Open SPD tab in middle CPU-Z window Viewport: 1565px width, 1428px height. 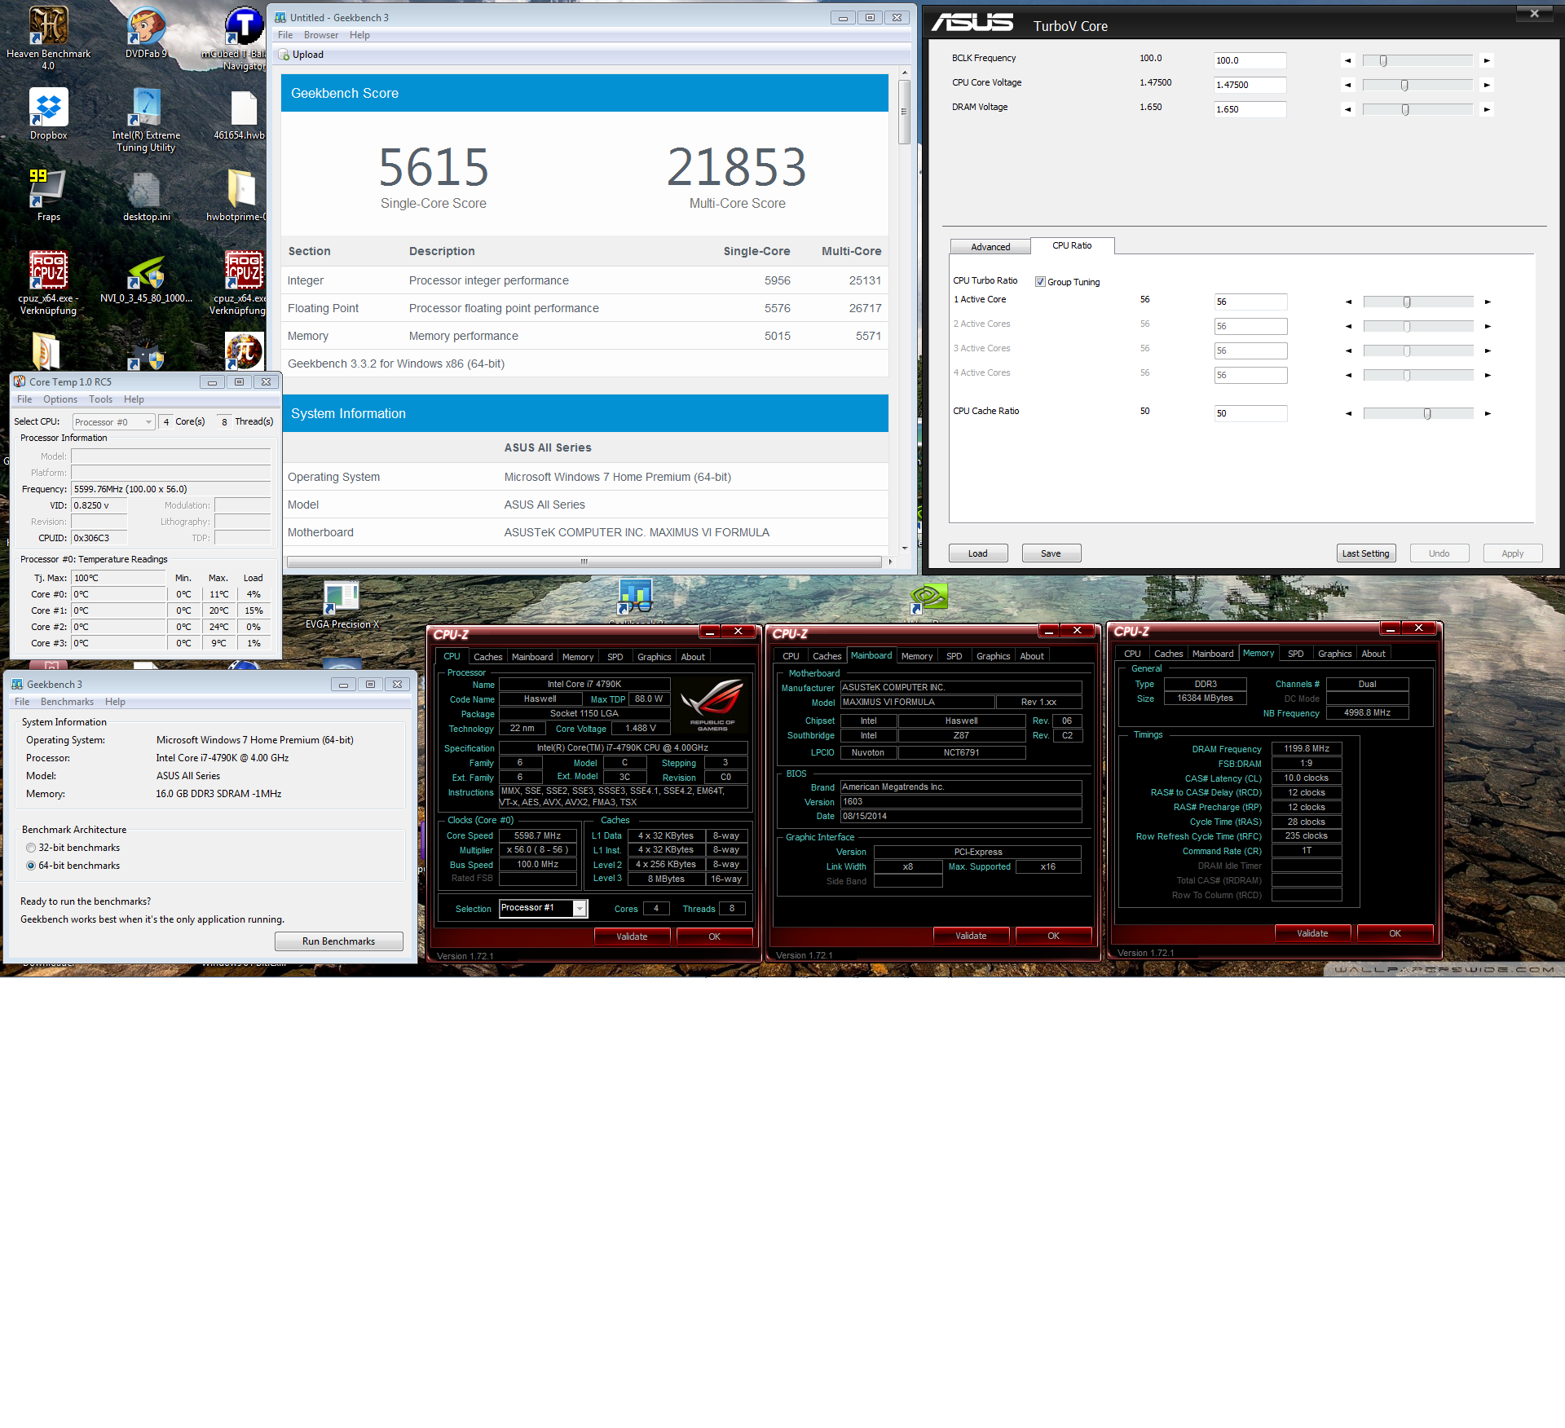point(954,656)
